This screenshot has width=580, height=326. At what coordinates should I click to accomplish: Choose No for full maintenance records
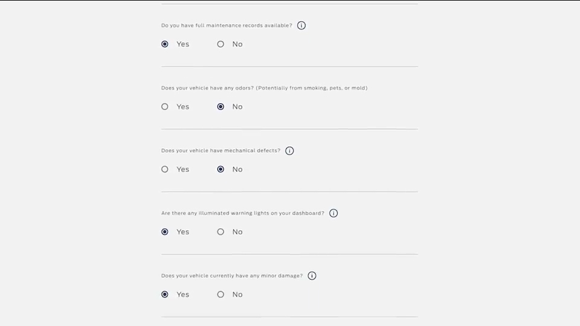pyautogui.click(x=221, y=44)
